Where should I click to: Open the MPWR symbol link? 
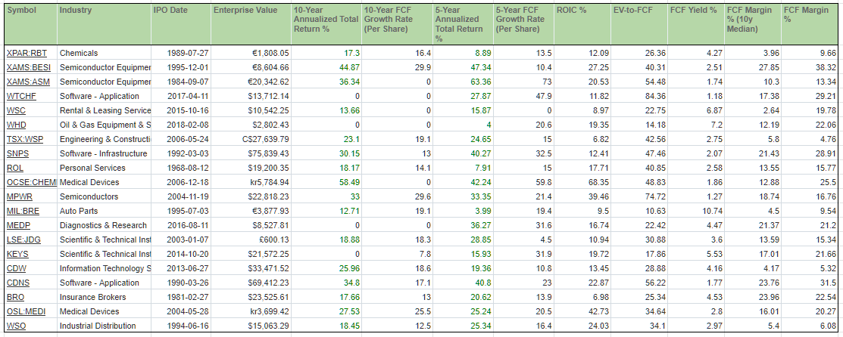coord(19,197)
